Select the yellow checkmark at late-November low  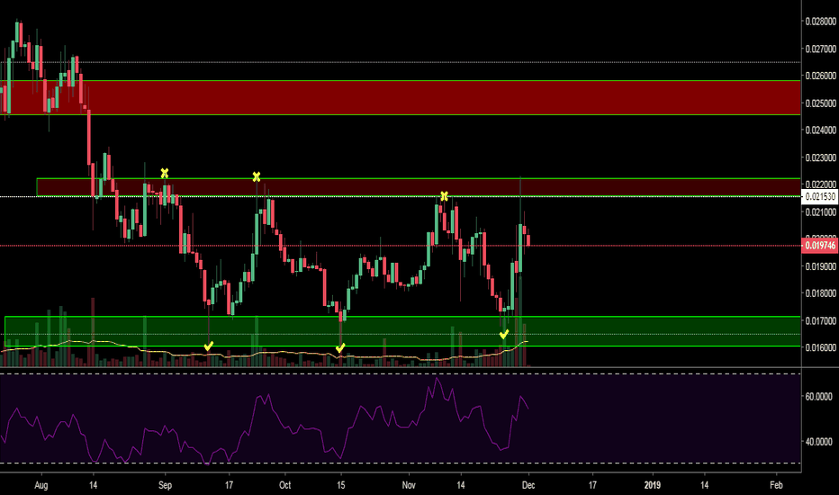tap(504, 335)
